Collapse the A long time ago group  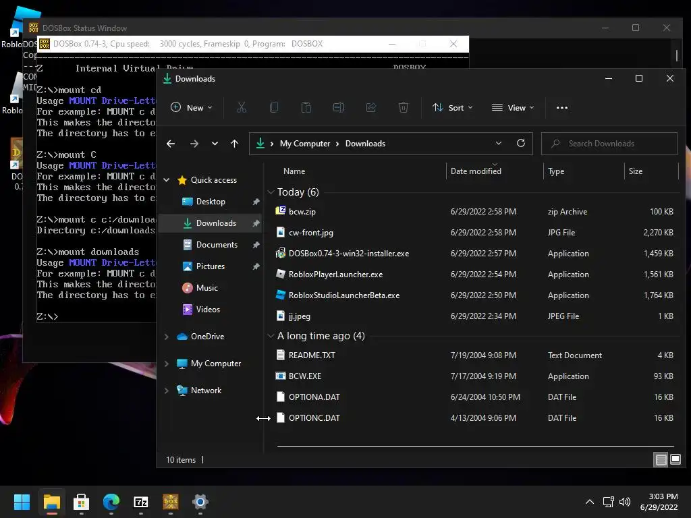point(271,336)
